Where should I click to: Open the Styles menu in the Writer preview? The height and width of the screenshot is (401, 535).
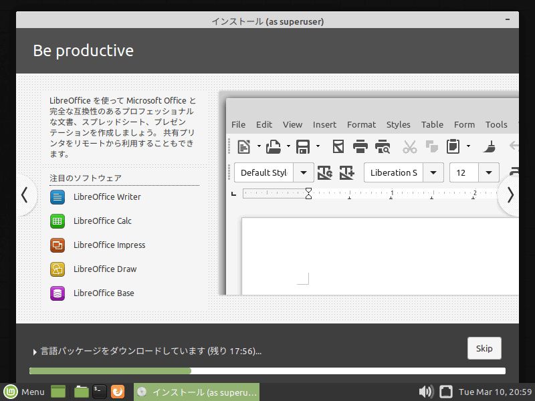click(x=398, y=125)
